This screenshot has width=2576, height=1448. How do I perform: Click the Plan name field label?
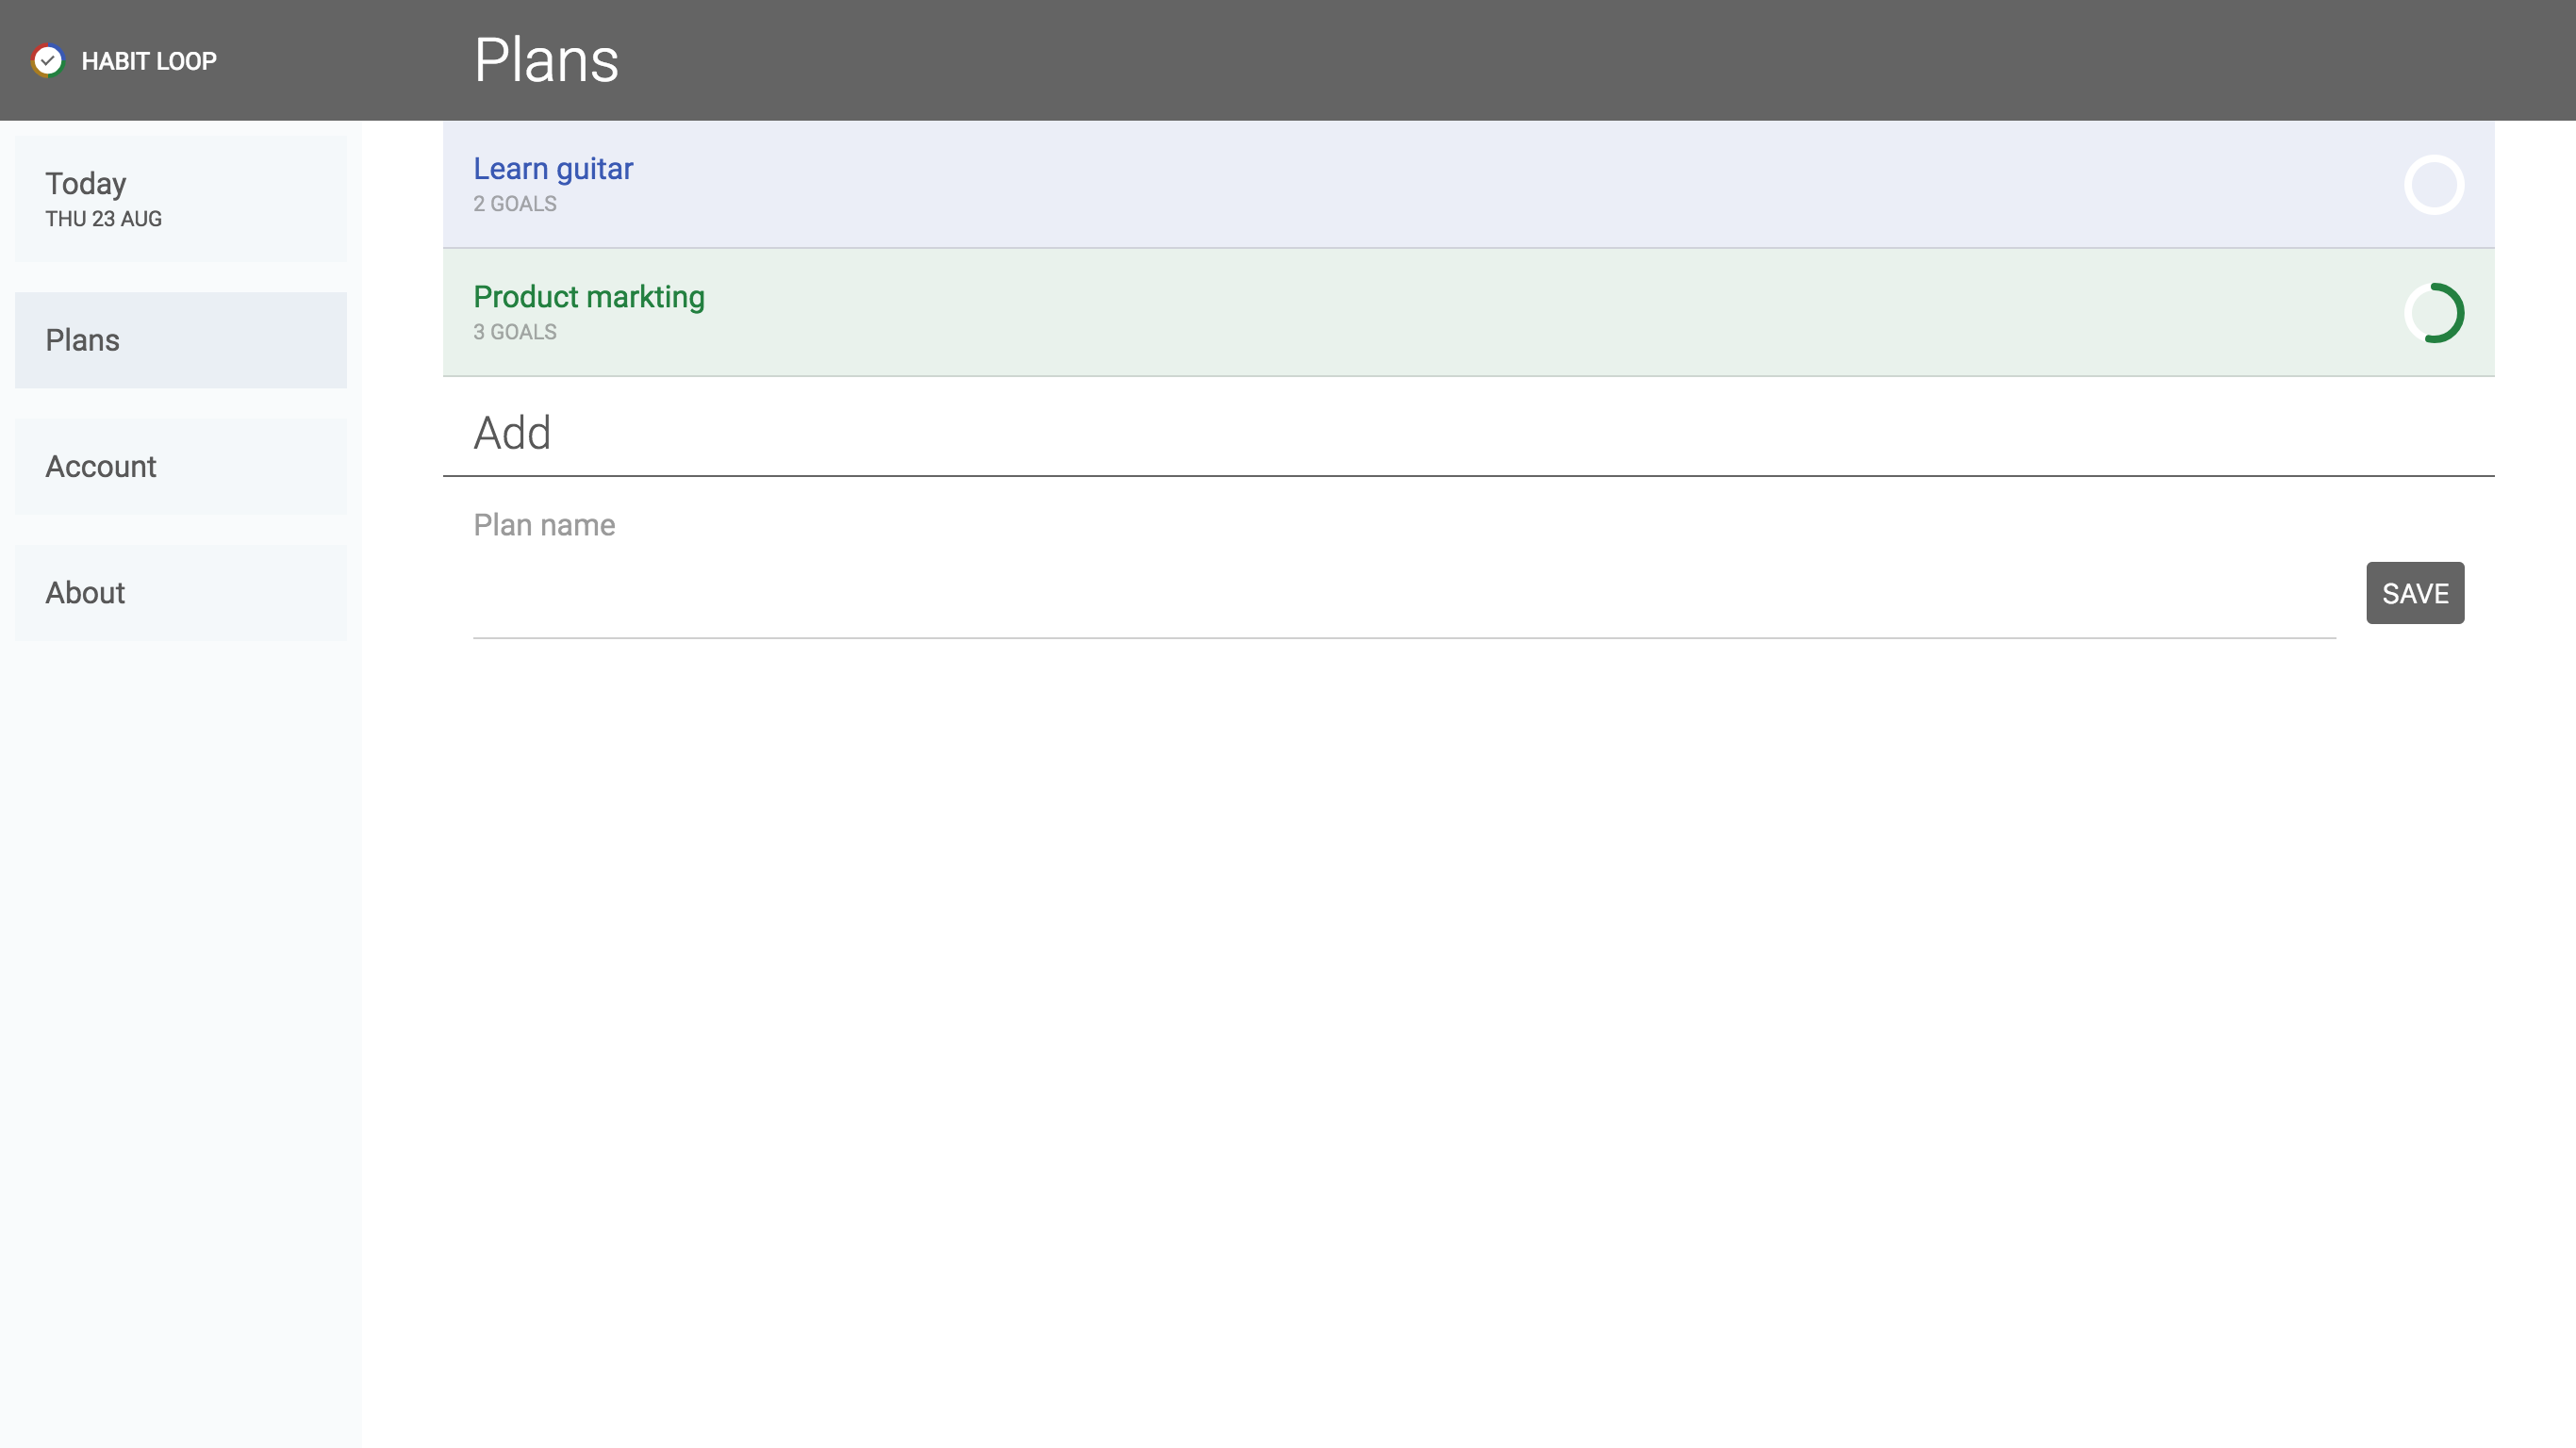(x=544, y=525)
